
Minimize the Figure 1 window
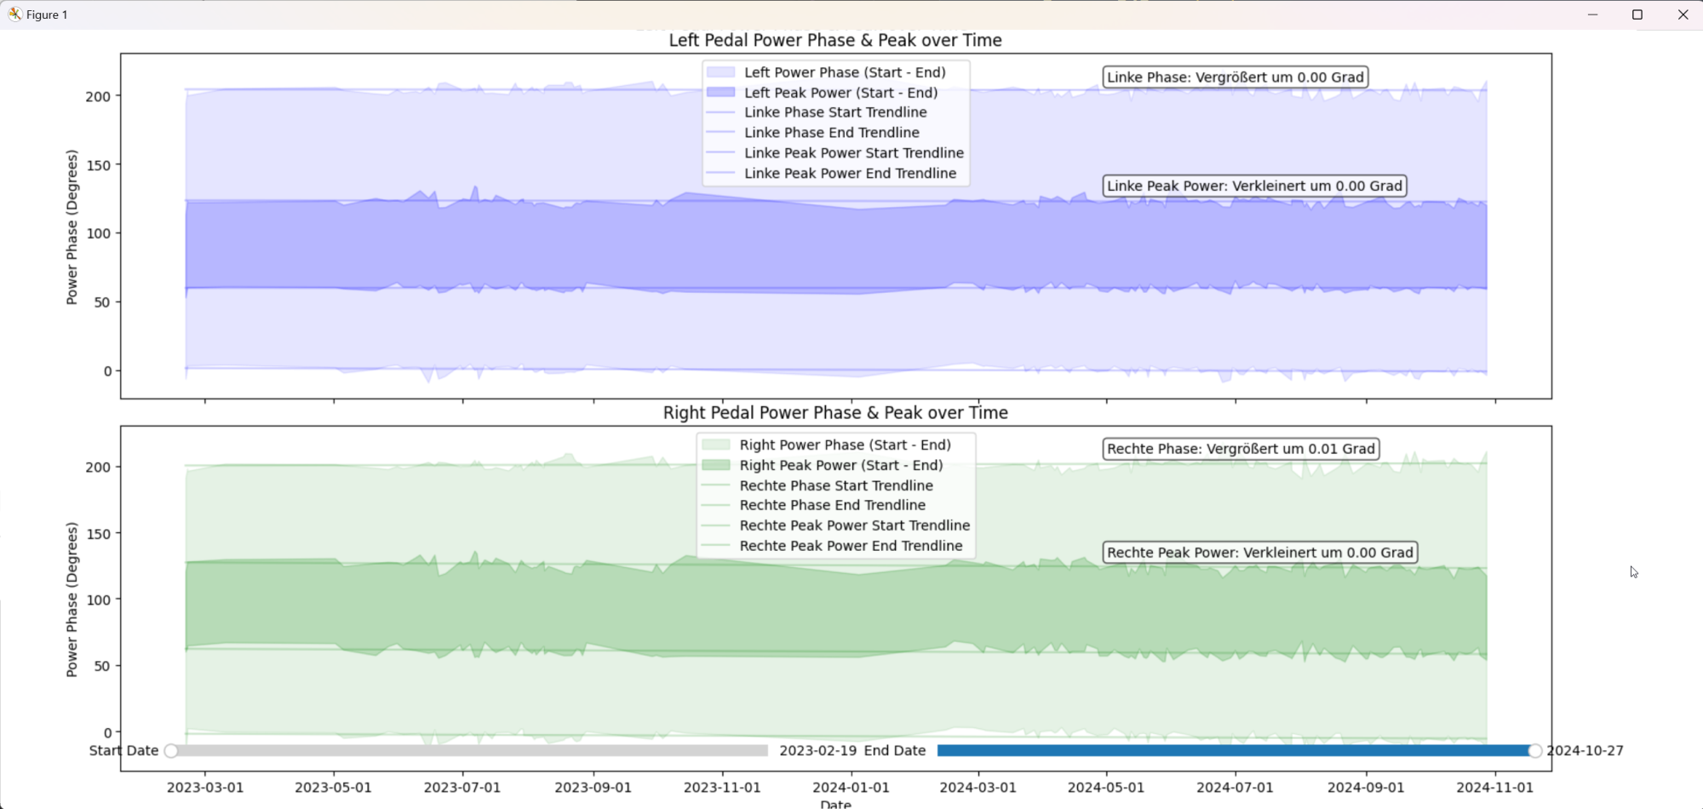[1592, 14]
